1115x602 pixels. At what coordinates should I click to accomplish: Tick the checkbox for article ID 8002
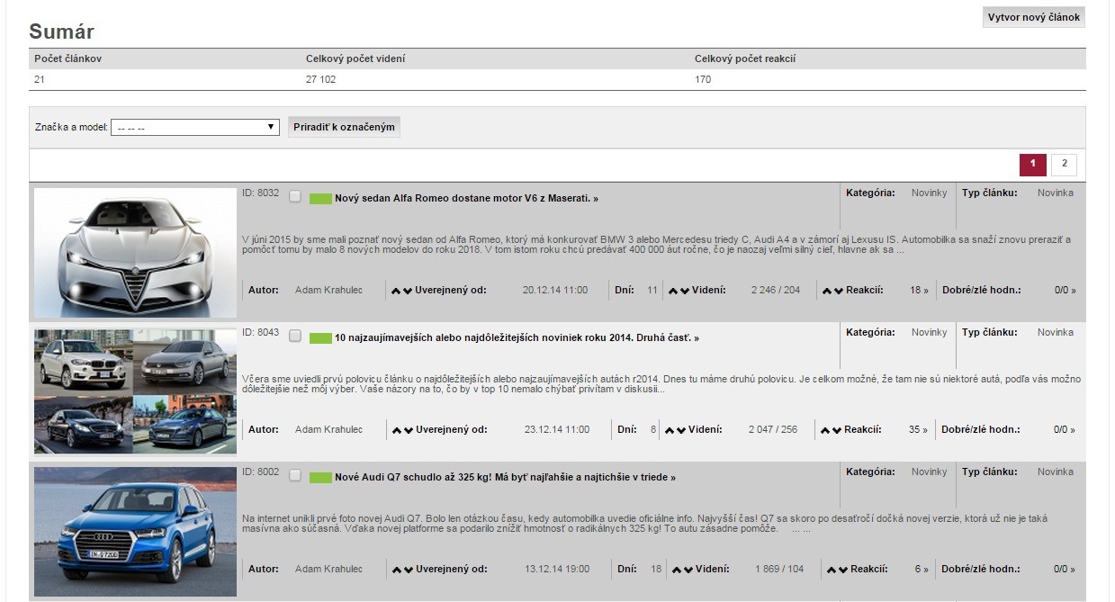295,475
